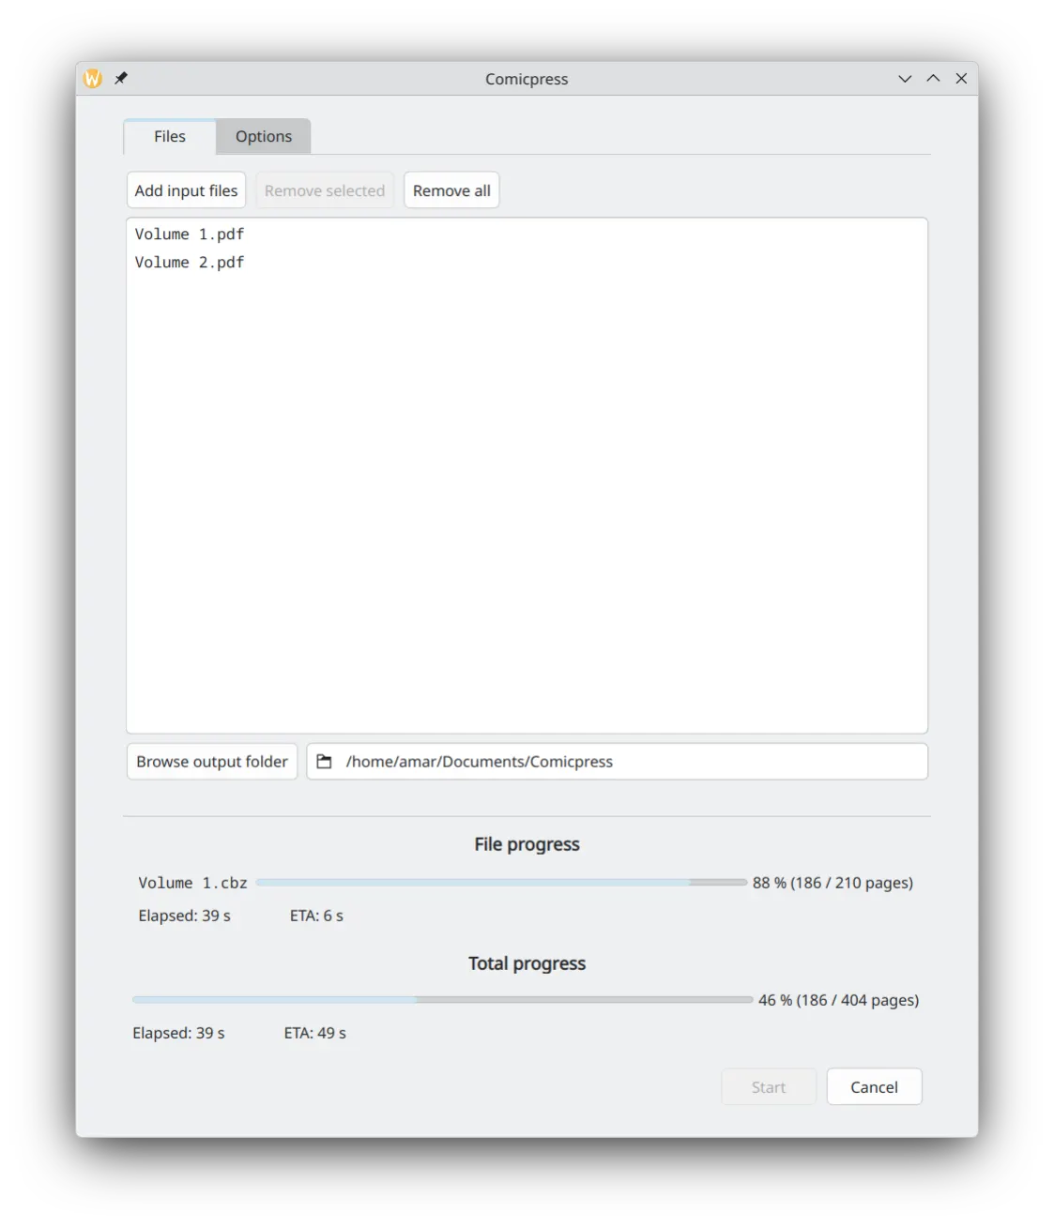Click the disabled Start button
Viewport: 1054px width, 1227px height.
click(x=769, y=1087)
